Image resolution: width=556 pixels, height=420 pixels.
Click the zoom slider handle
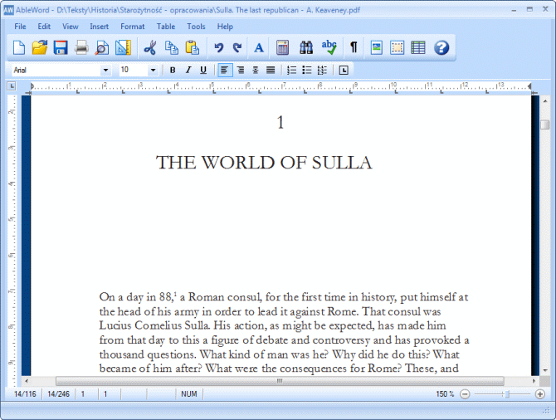pyautogui.click(x=507, y=394)
